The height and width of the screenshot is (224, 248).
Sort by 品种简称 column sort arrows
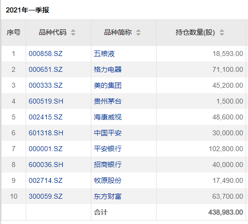138,32
